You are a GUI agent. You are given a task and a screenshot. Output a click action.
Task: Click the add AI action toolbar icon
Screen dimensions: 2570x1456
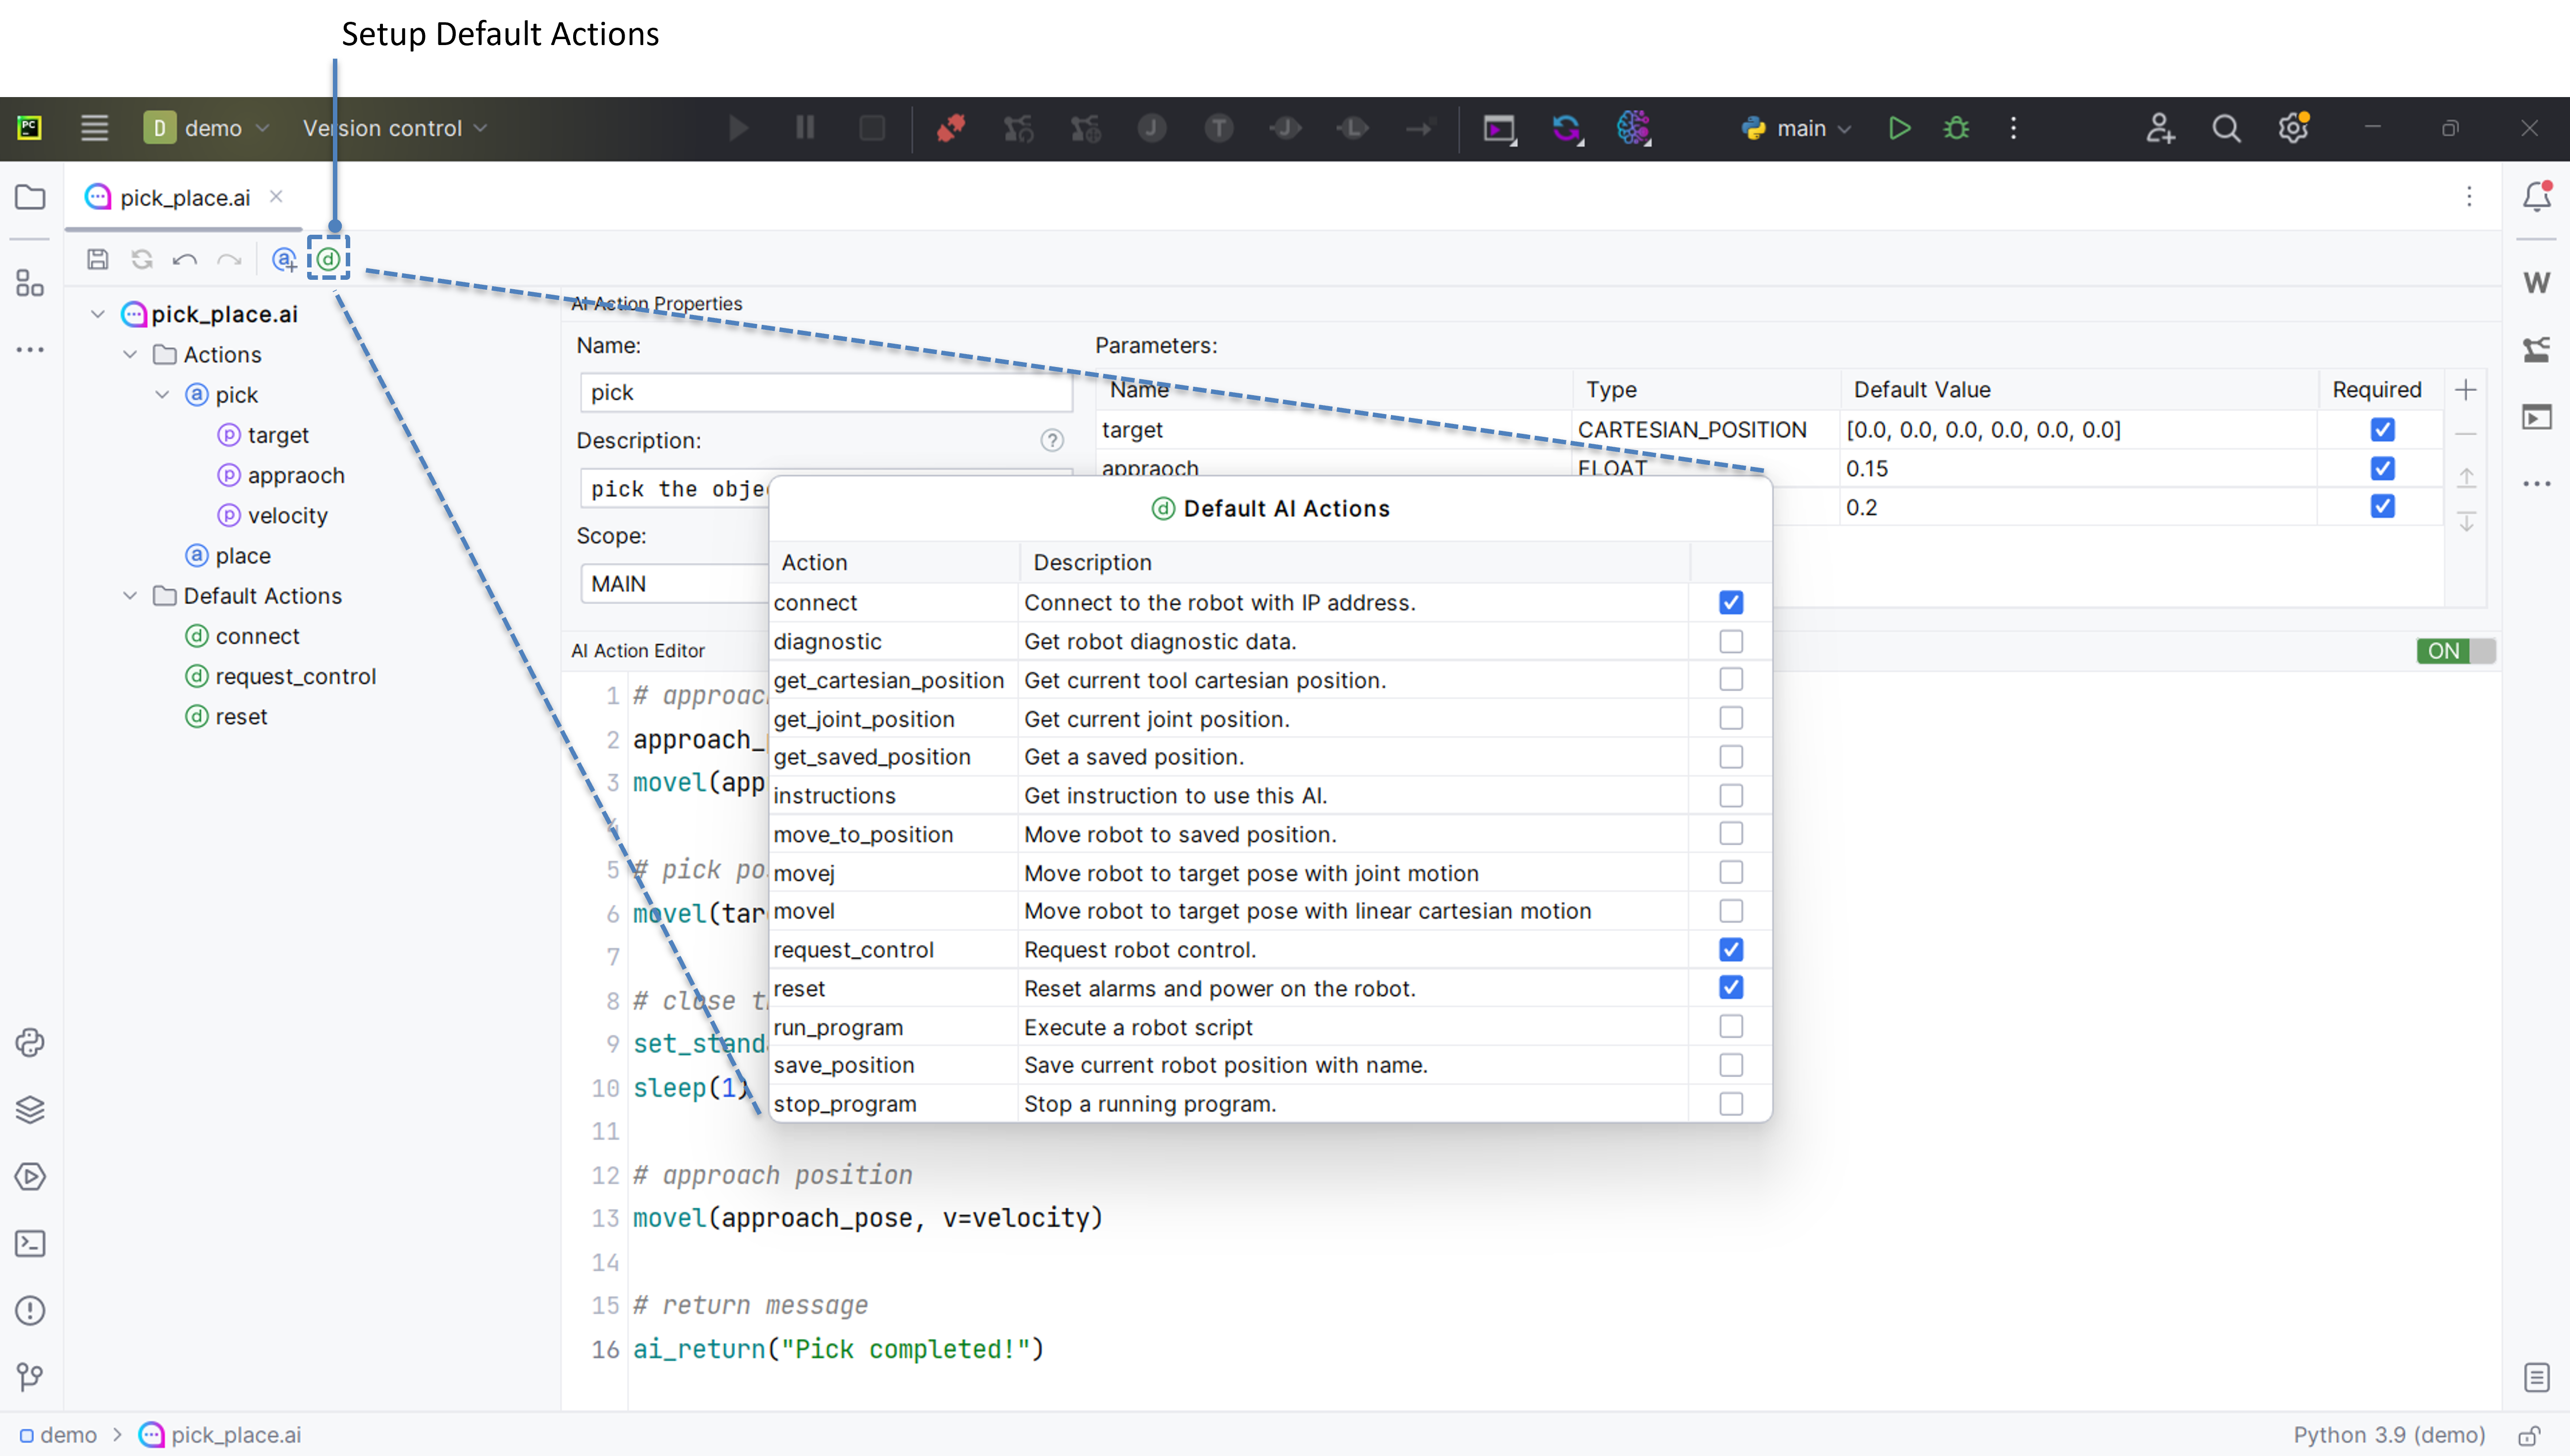[x=284, y=259]
